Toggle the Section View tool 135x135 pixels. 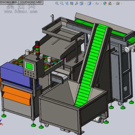point(72,3)
